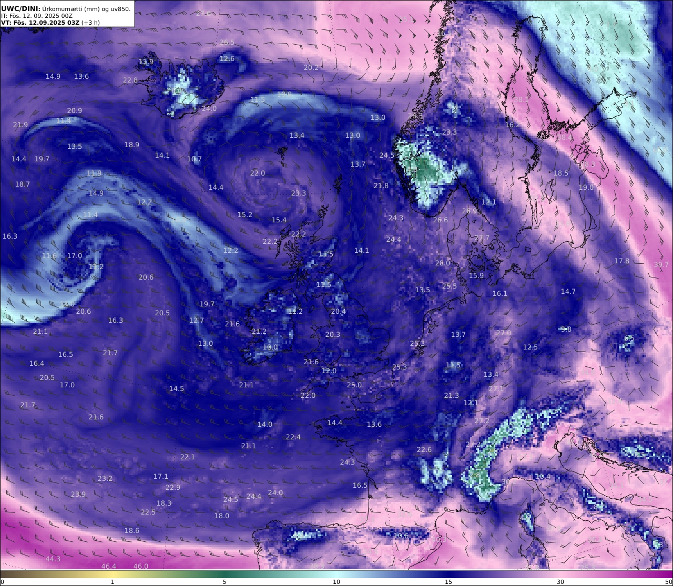Image resolution: width=673 pixels, height=586 pixels.
Task: Click the map value '21.8'
Action: pyautogui.click(x=381, y=186)
